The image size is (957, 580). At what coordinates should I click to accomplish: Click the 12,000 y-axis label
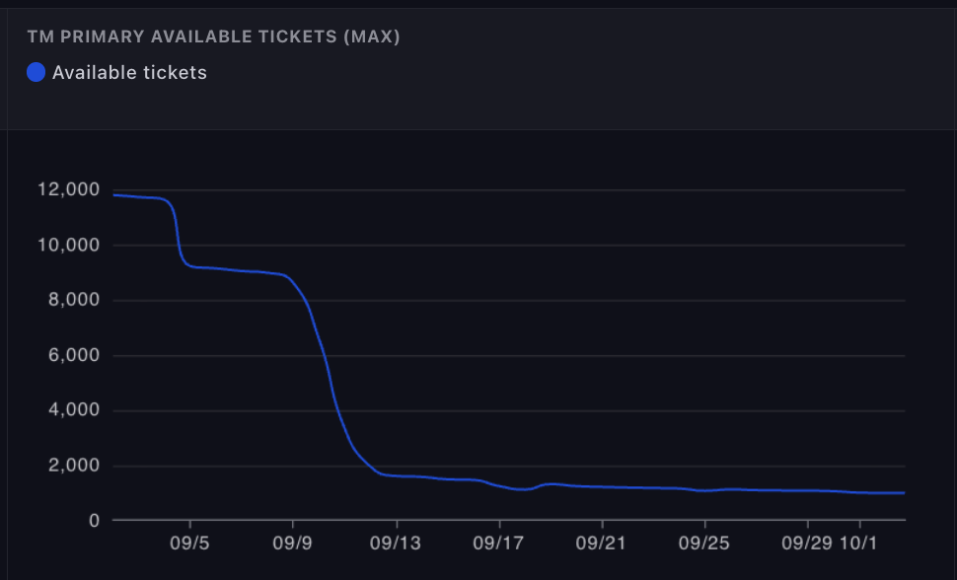(69, 189)
